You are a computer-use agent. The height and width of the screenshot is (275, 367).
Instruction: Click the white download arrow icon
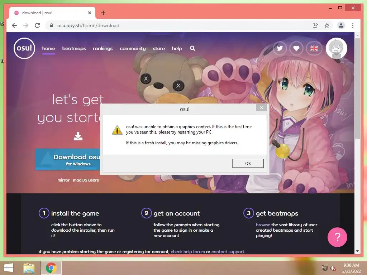[78, 136]
